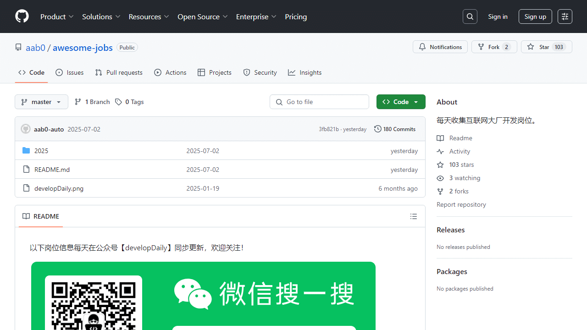Expand the Solutions menu
The image size is (587, 330).
pyautogui.click(x=101, y=16)
